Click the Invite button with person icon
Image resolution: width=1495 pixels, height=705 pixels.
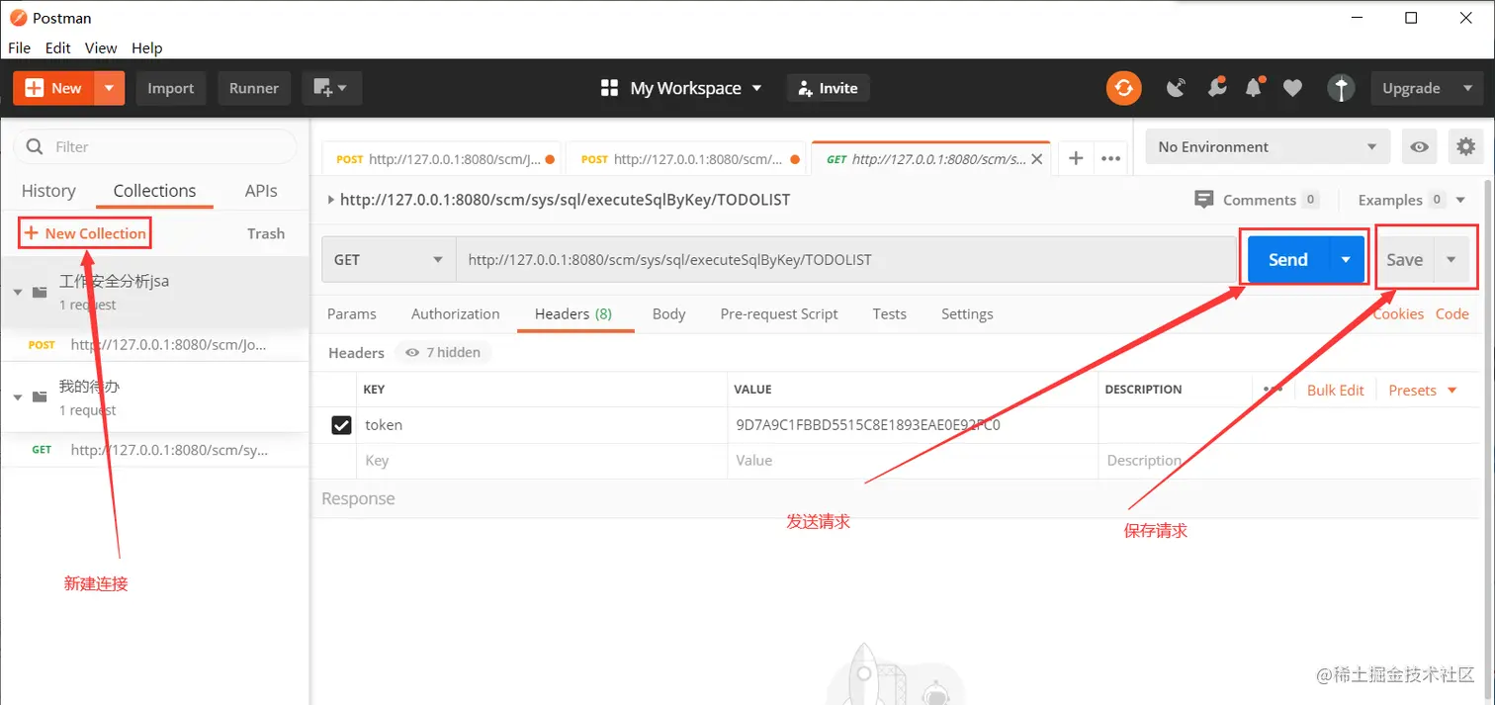(828, 88)
